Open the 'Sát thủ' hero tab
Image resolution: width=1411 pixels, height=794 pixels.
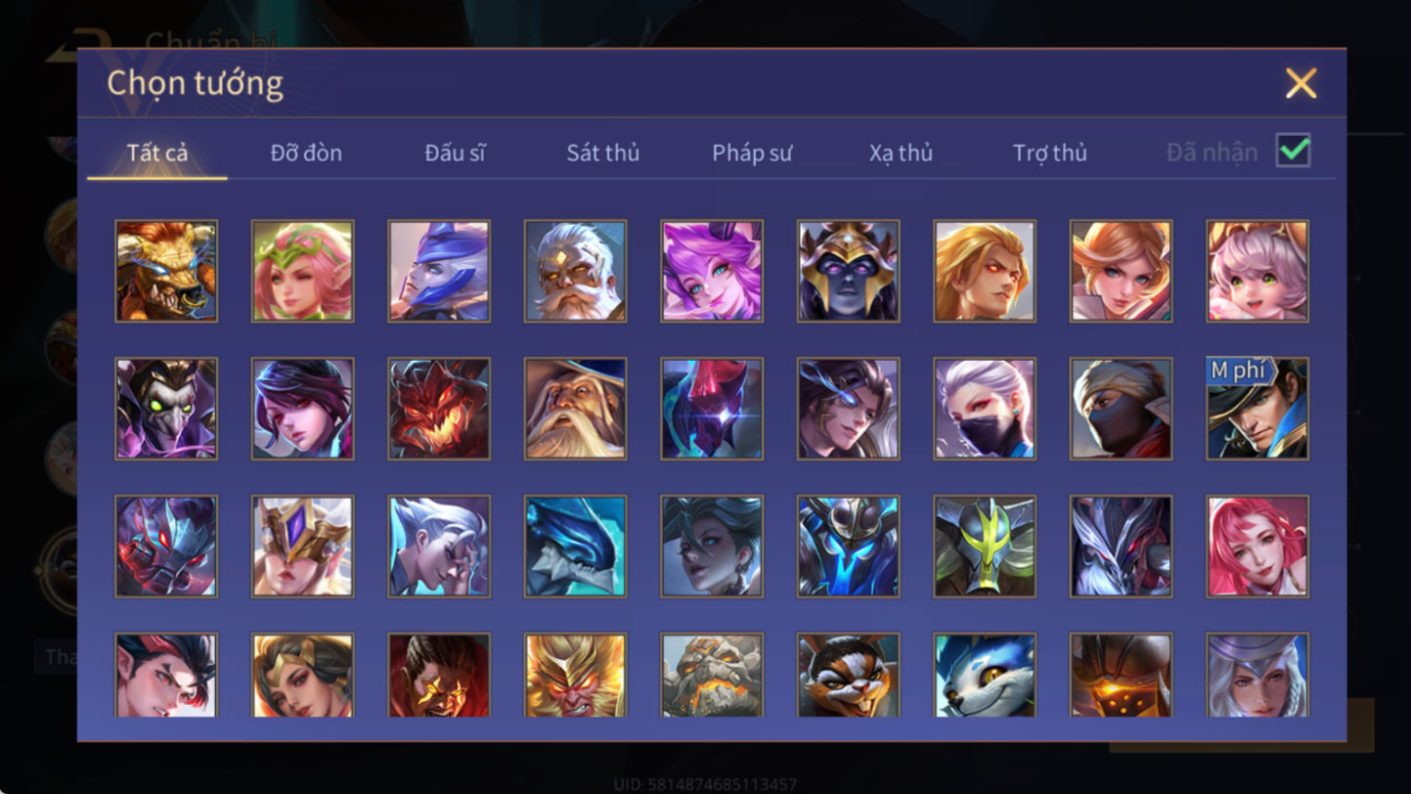603,153
